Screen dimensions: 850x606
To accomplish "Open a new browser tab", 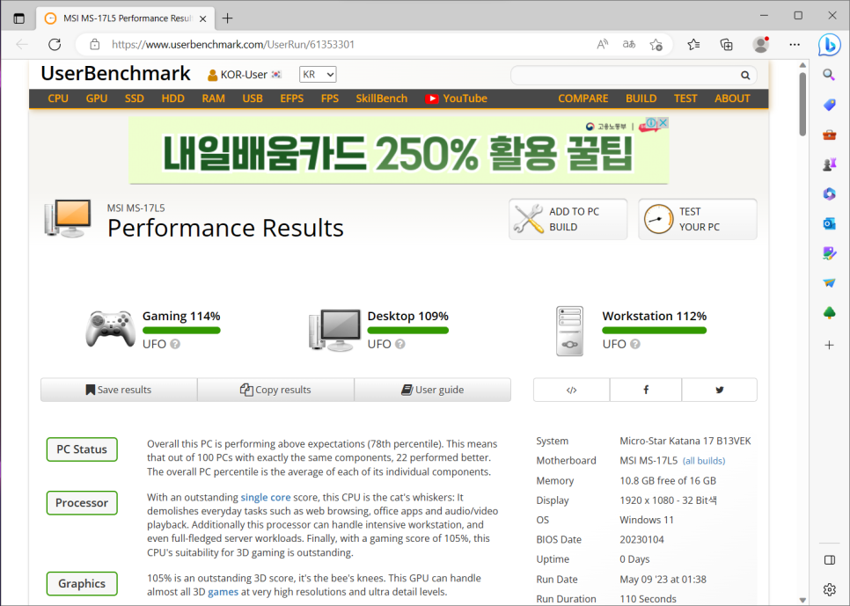I will (x=228, y=18).
